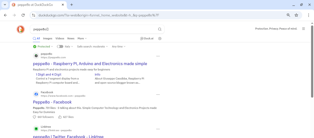This screenshot has height=138, width=314.
Task: Open search settings gear icon
Action: click(x=160, y=38)
